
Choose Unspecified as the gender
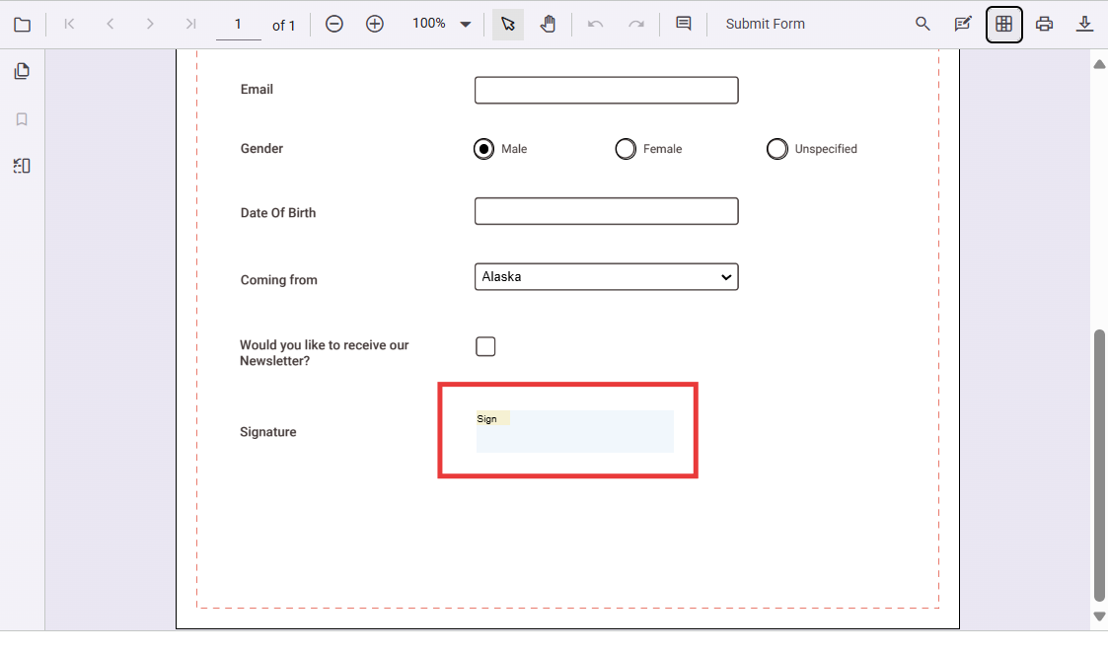click(x=777, y=148)
